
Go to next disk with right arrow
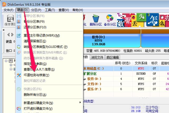12,35
